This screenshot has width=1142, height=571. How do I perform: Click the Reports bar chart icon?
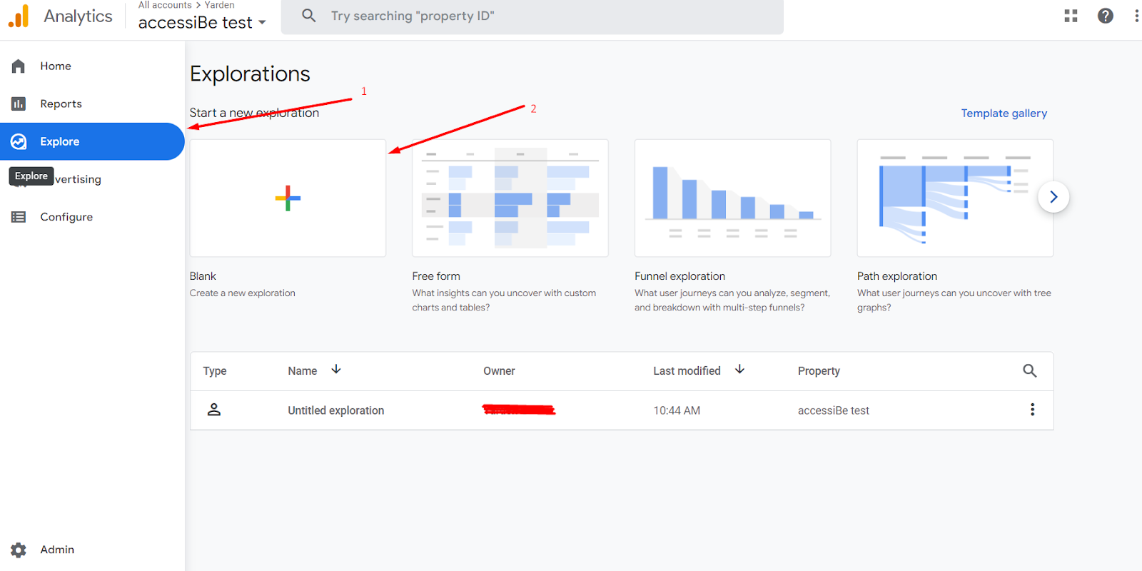click(19, 103)
